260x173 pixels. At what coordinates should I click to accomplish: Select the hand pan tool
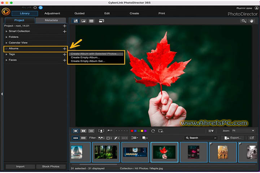(x=252, y=21)
